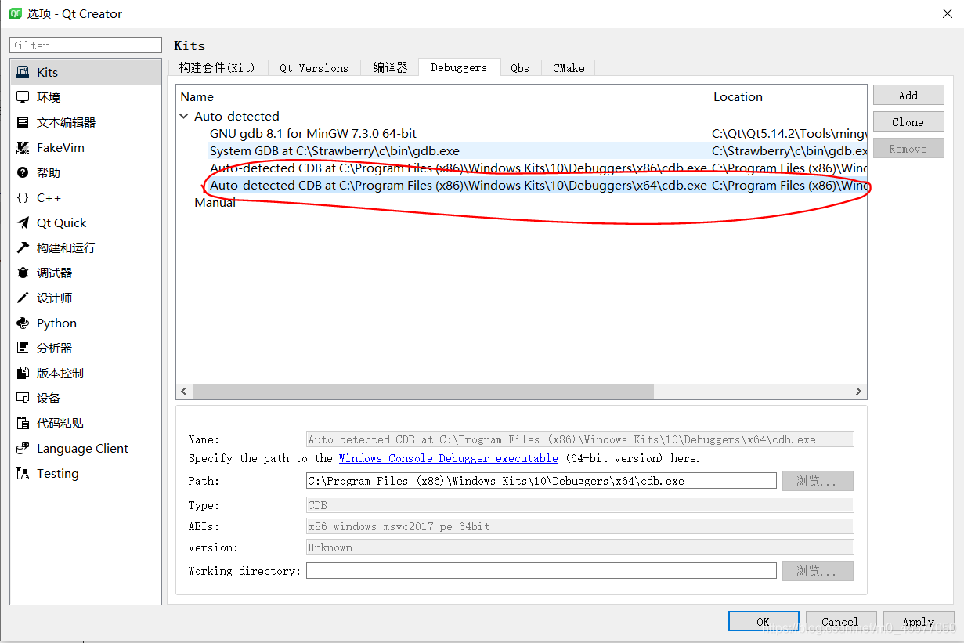Click the 设备 device icon
Screen dimensions: 964x643
(23, 398)
